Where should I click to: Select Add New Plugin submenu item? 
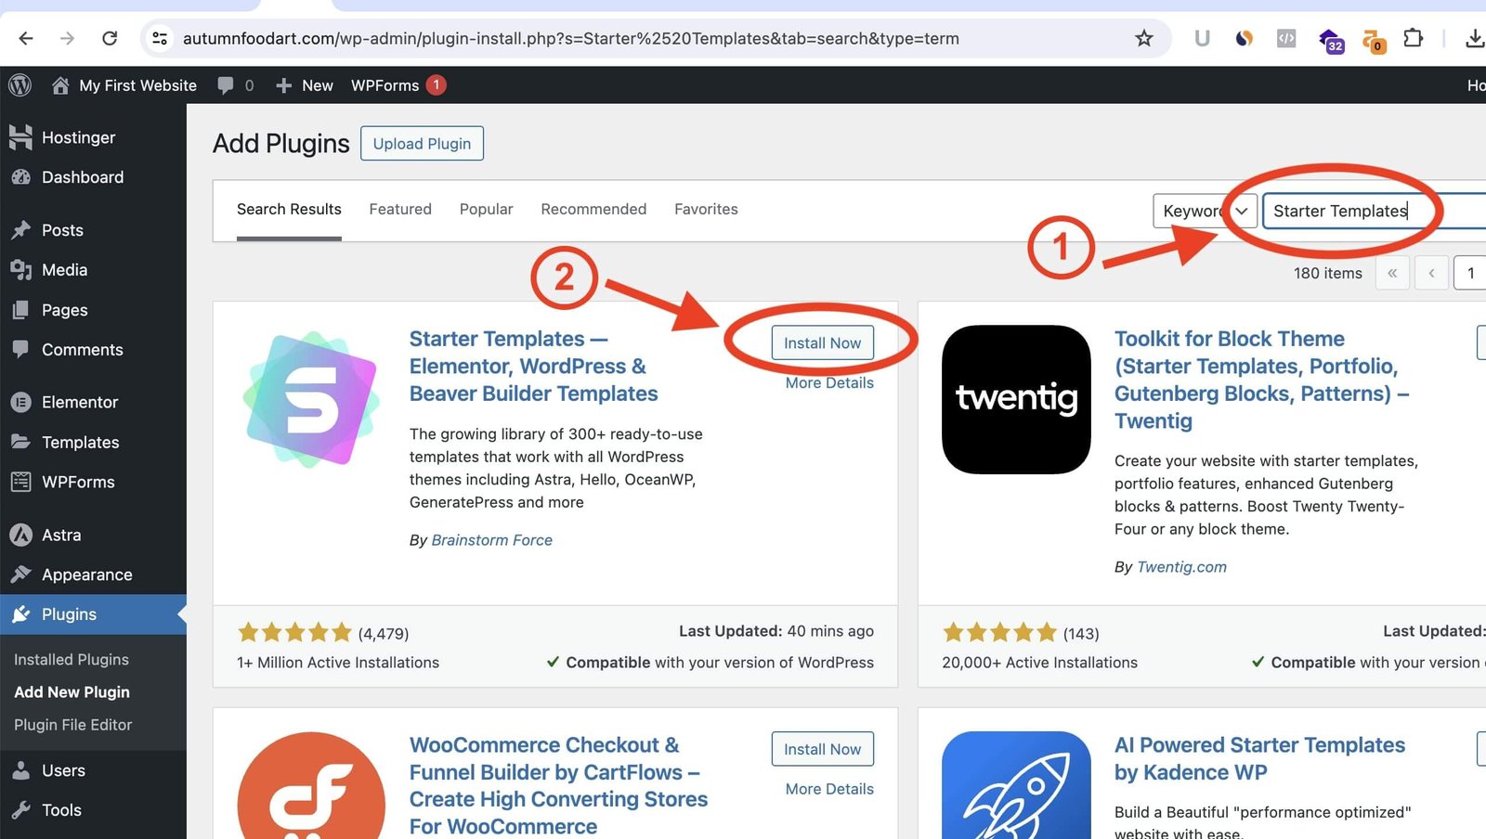pos(72,691)
